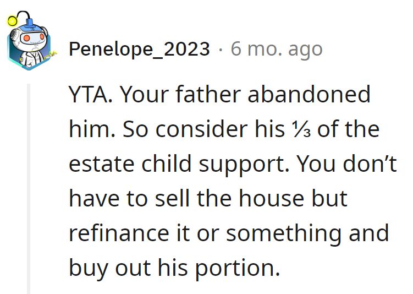Click the word "abandoned" in the comment

pos(309,95)
